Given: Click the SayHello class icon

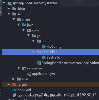Looking at the screenshot, I should 44,57.
